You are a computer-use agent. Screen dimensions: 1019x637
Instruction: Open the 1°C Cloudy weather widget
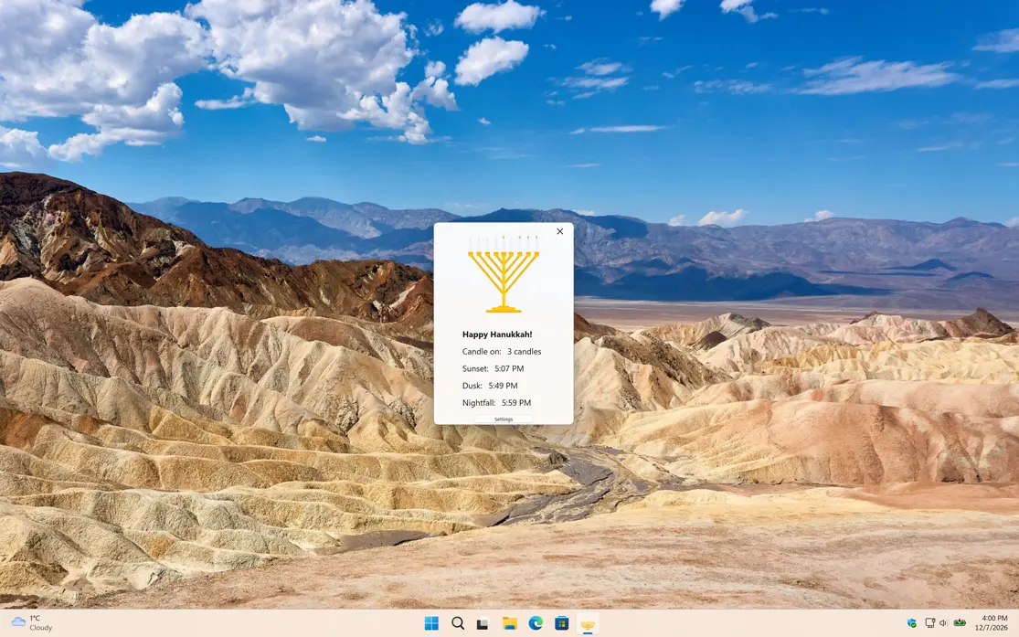tap(32, 623)
